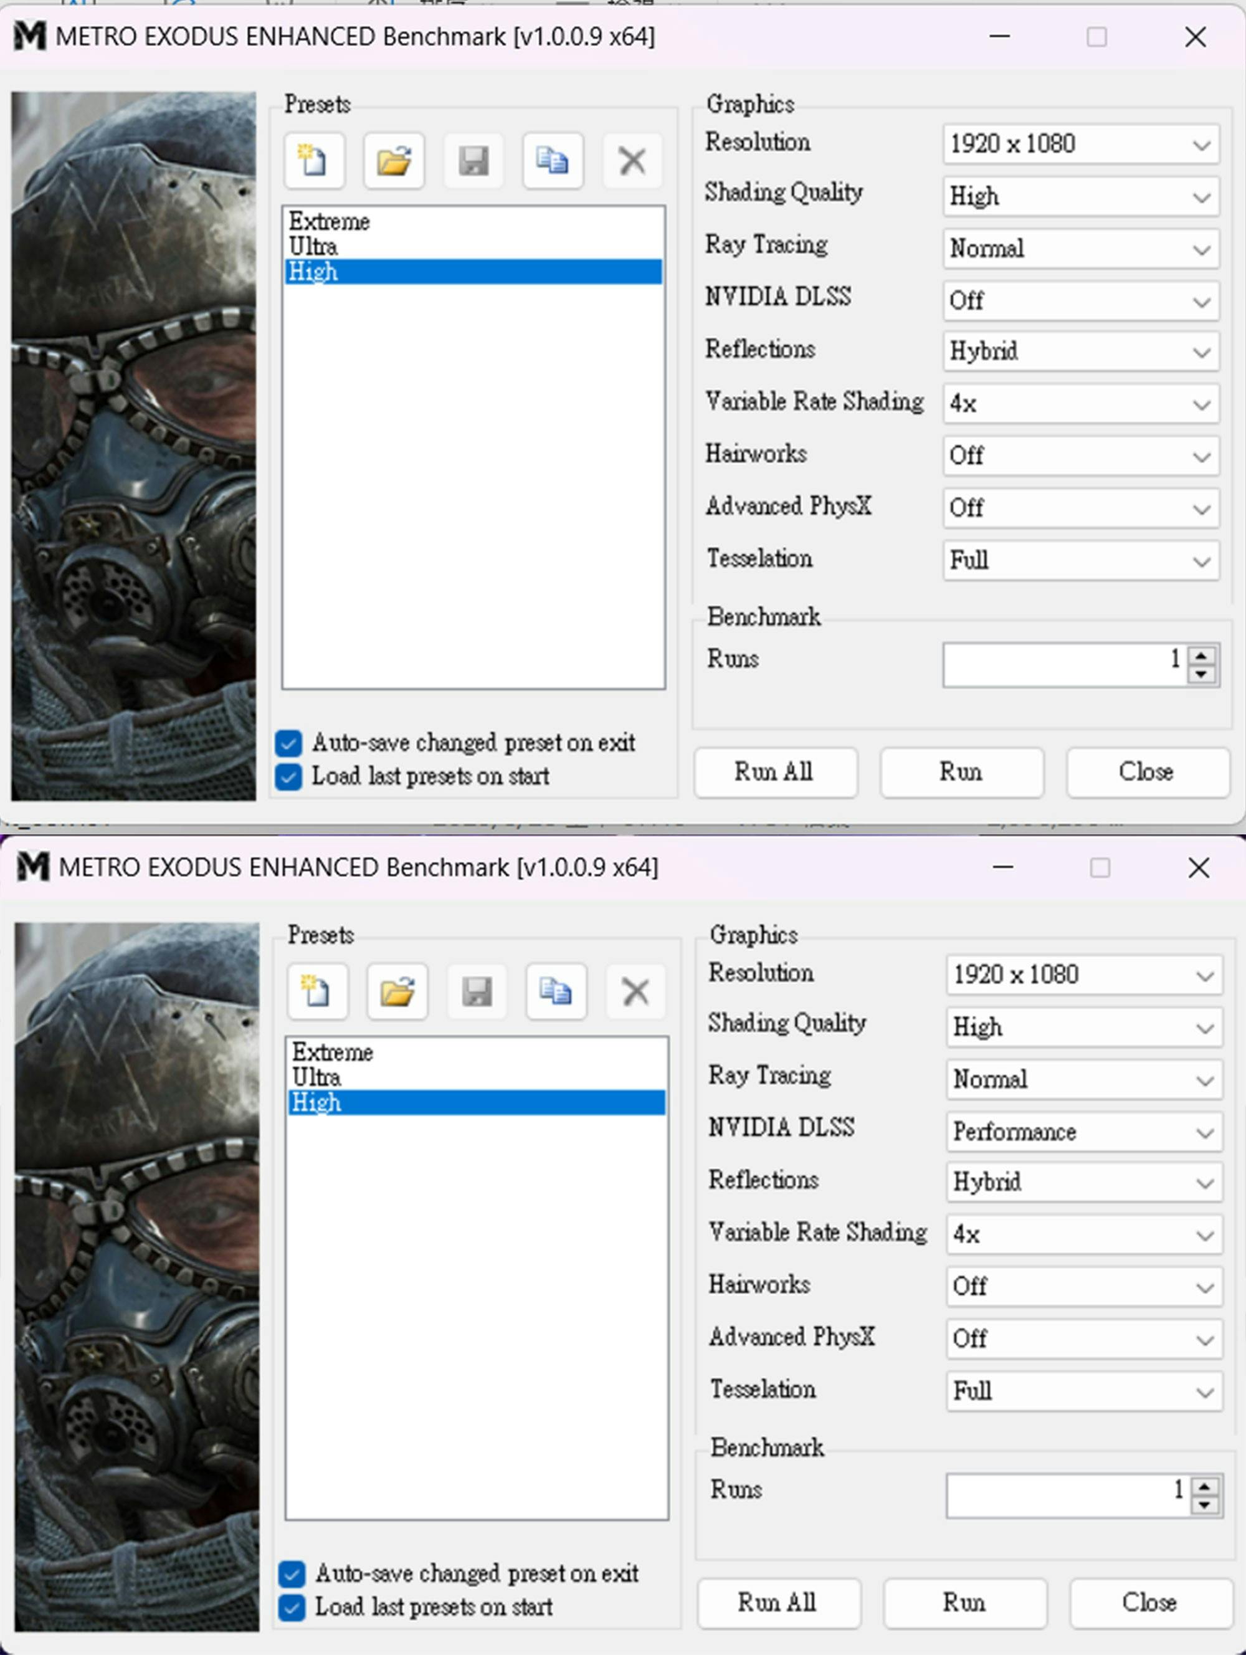1246x1655 pixels.
Task: Toggle Load last presets on start, bottom window
Action: [x=292, y=1607]
